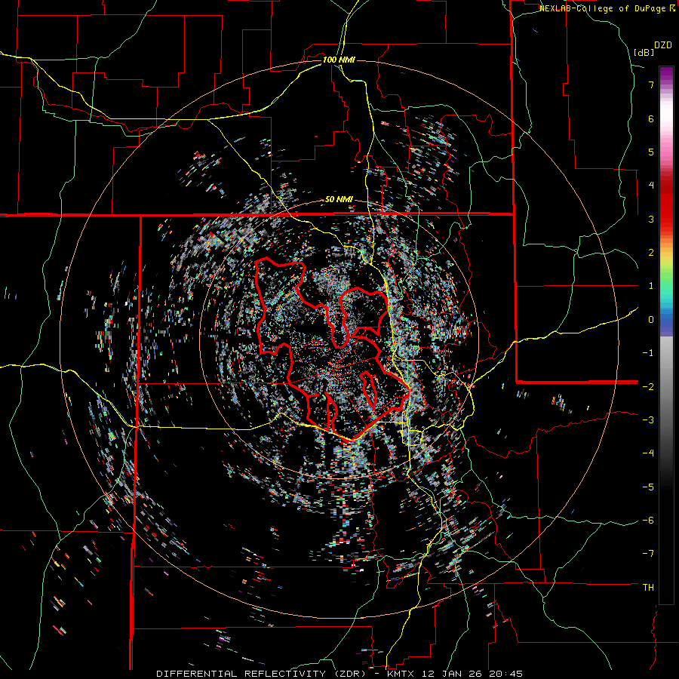Click the 0 value on color scale
This screenshot has height=679, width=679.
point(651,320)
